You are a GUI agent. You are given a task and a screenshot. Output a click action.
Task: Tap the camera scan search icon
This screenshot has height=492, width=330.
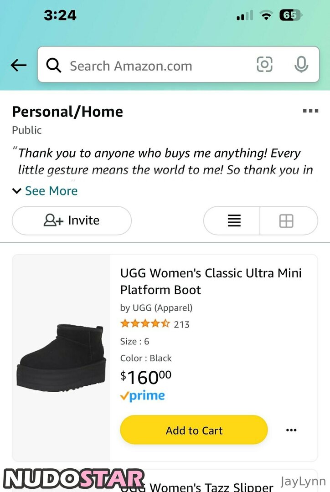[264, 65]
